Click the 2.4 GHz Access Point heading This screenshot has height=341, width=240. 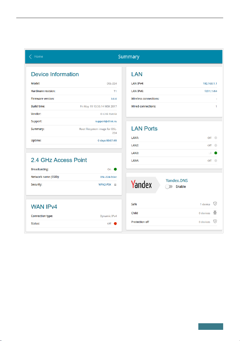coord(59,160)
